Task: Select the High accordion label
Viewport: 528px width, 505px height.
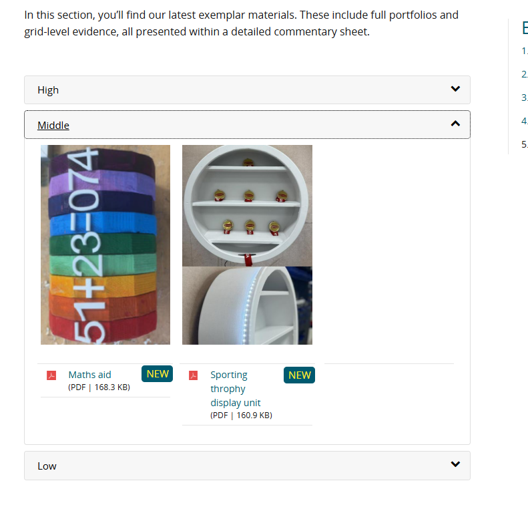Action: coord(48,90)
